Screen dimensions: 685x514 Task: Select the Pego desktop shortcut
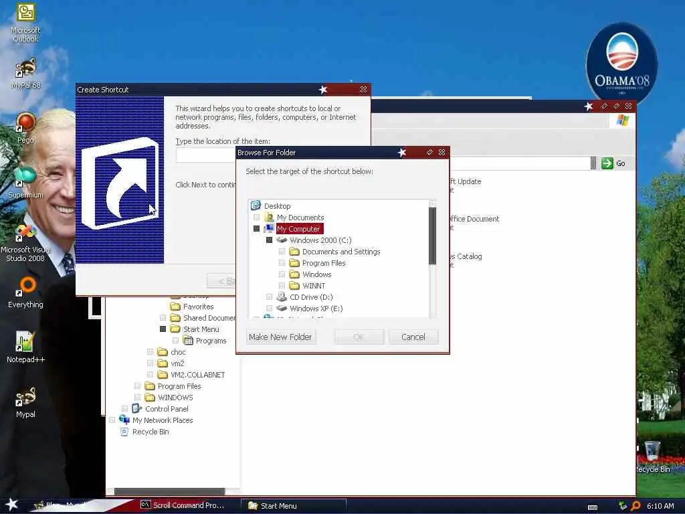pyautogui.click(x=25, y=128)
